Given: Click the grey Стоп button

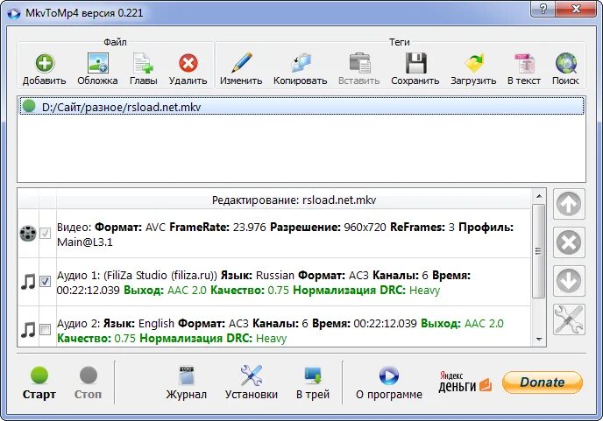Looking at the screenshot, I should pyautogui.click(x=88, y=382).
